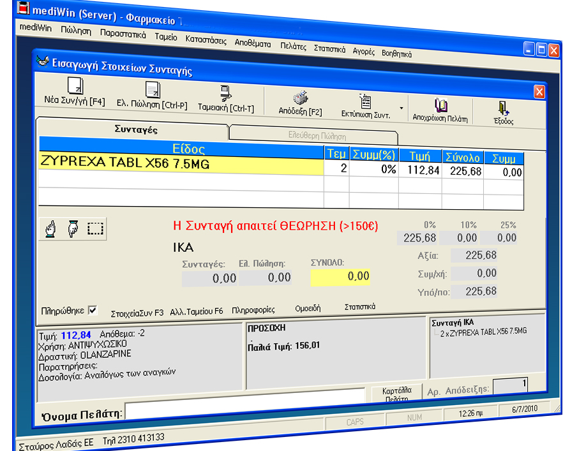Click the Συμ/χή value field 0,00
The image size is (563, 451).
[x=474, y=274]
